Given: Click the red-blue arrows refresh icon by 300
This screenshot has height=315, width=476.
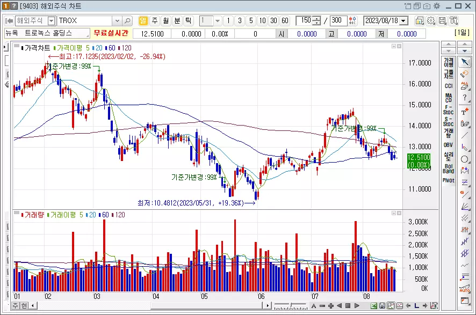Looking at the screenshot, I should [x=352, y=20].
